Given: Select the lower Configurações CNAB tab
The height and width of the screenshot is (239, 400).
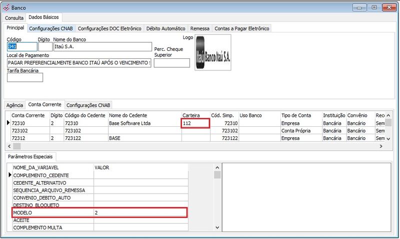Looking at the screenshot, I should tap(88, 105).
